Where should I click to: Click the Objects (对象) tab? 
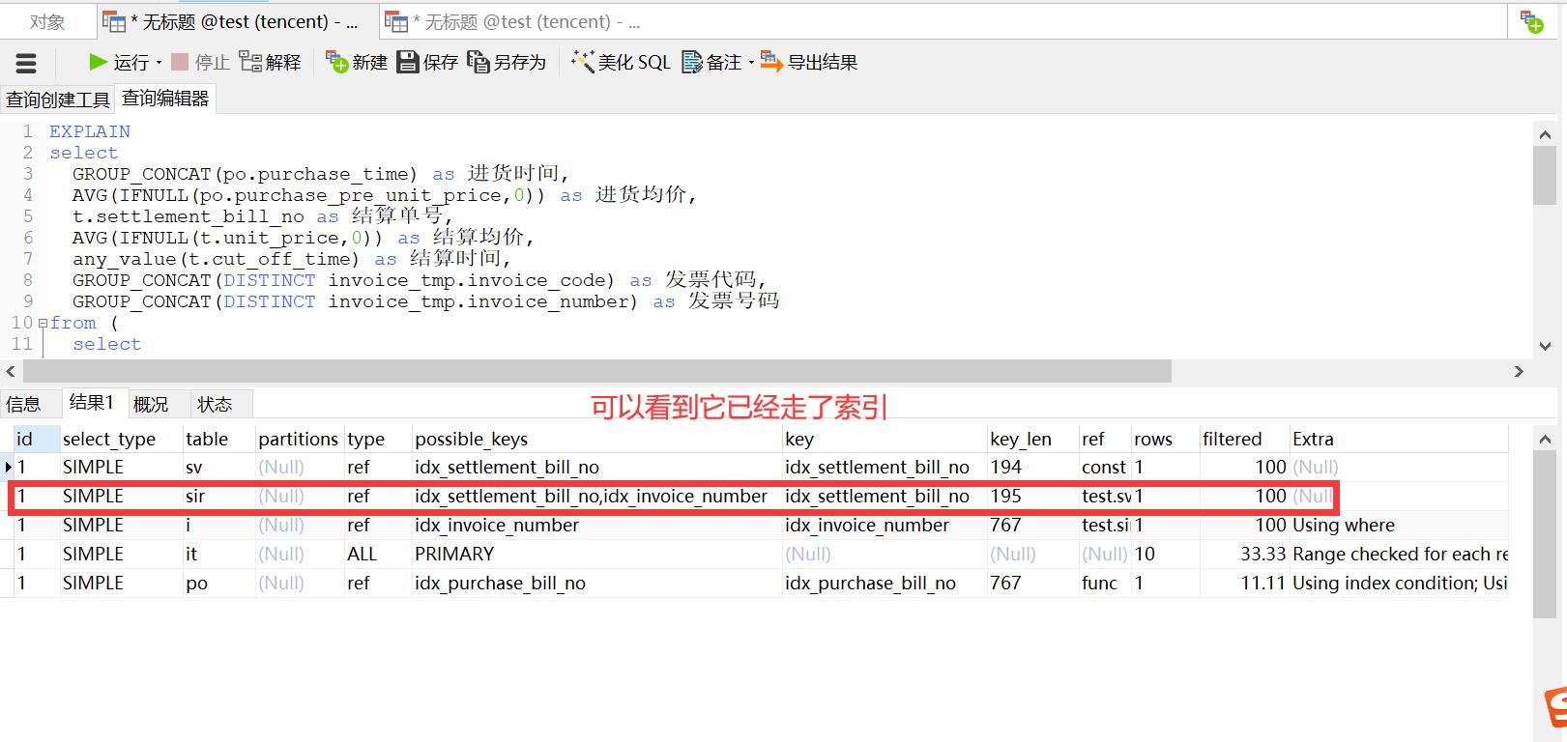(x=47, y=21)
